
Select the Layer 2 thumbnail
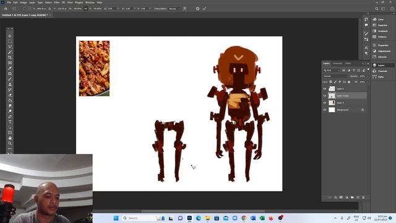point(332,89)
